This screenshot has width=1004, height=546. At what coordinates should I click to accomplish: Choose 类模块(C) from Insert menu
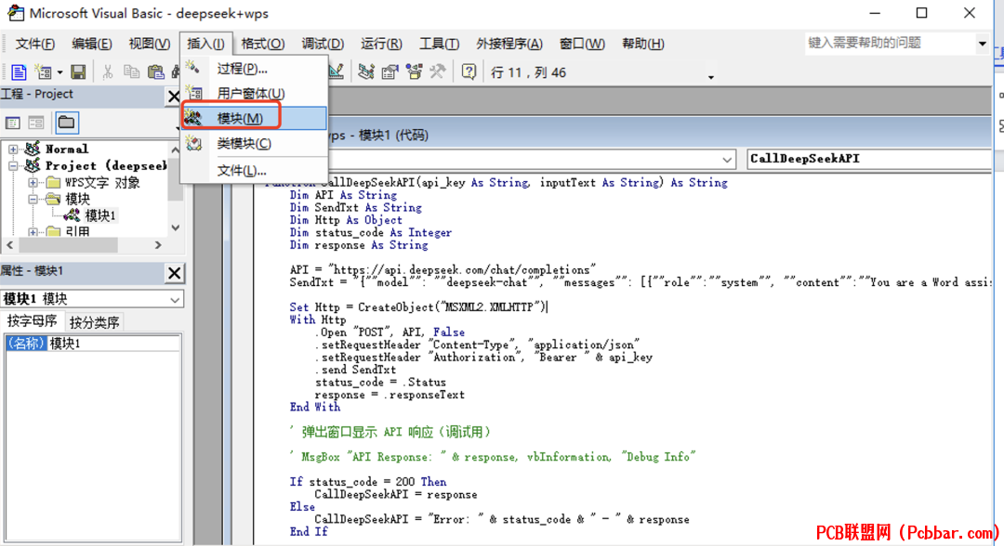pyautogui.click(x=254, y=143)
